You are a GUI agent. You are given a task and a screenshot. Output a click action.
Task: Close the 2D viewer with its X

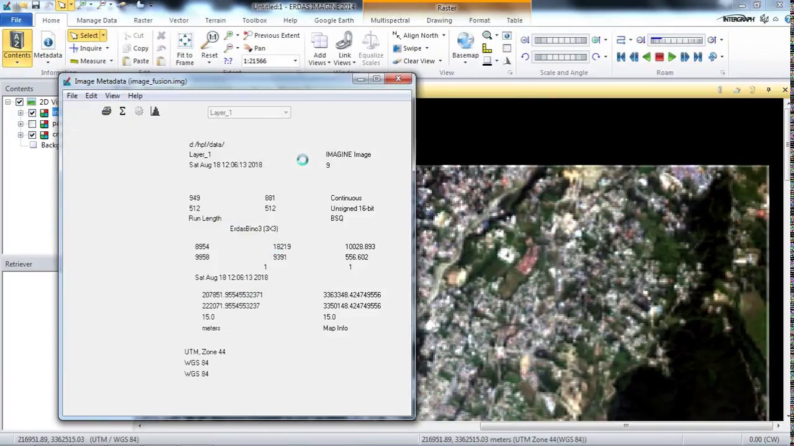pos(785,90)
